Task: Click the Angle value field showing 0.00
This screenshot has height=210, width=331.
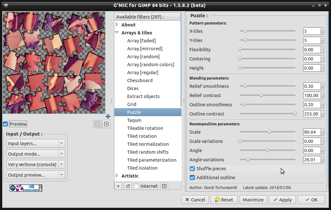Action: tap(312, 150)
